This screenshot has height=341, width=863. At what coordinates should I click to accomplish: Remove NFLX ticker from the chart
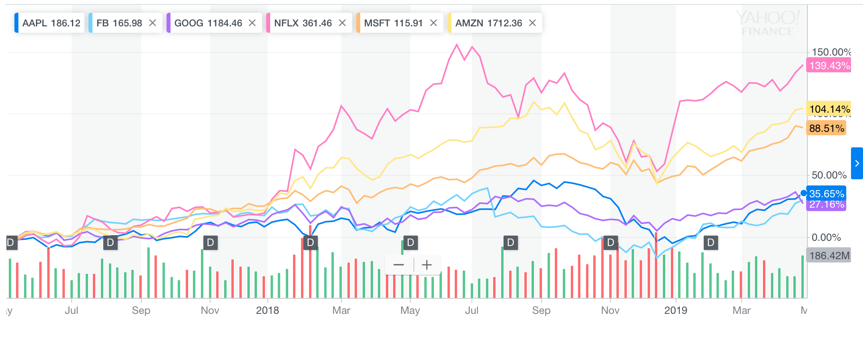[x=342, y=23]
